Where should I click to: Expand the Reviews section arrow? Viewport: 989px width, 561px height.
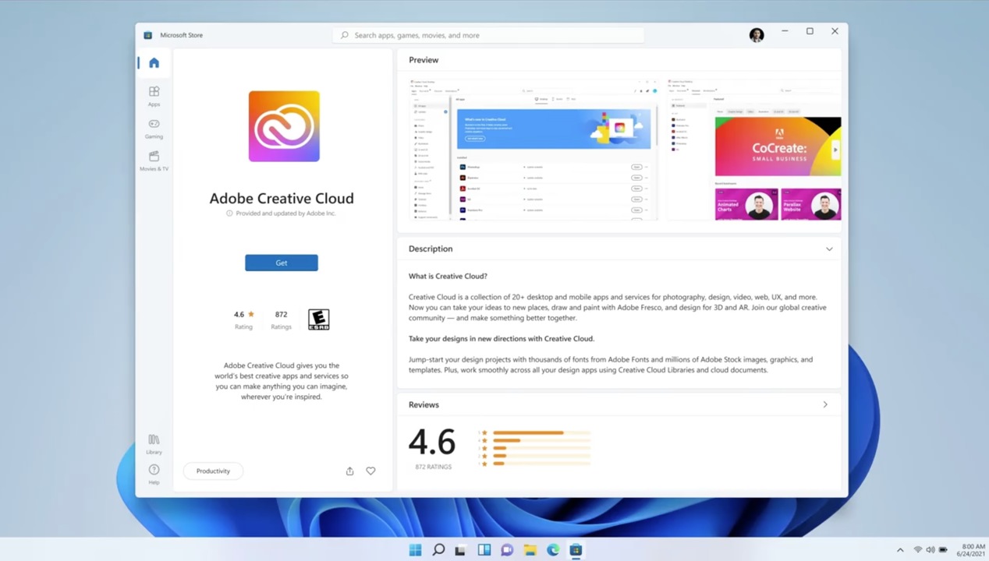(825, 404)
